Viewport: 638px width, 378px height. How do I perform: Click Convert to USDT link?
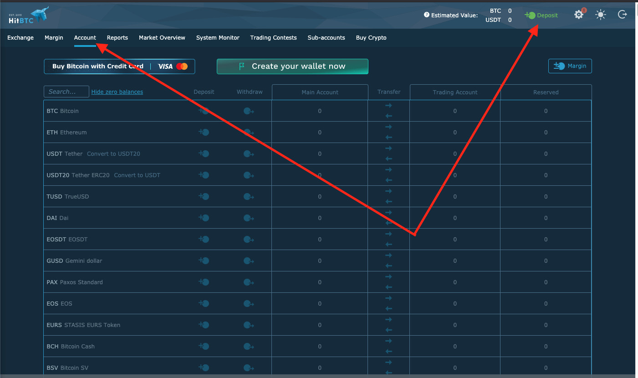[137, 175]
